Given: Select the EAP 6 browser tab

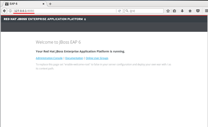Looking at the screenshot, I should click(x=25, y=4).
